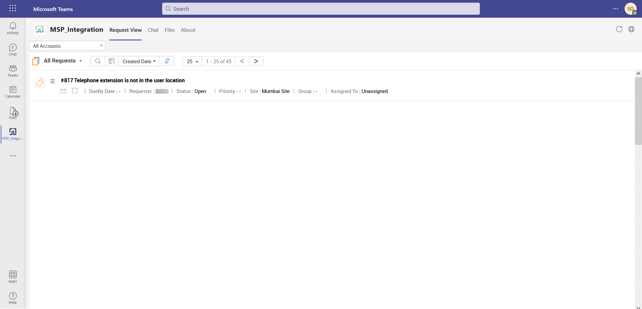Image resolution: width=642 pixels, height=309 pixels.
Task: Open the About tab
Action: tap(188, 30)
